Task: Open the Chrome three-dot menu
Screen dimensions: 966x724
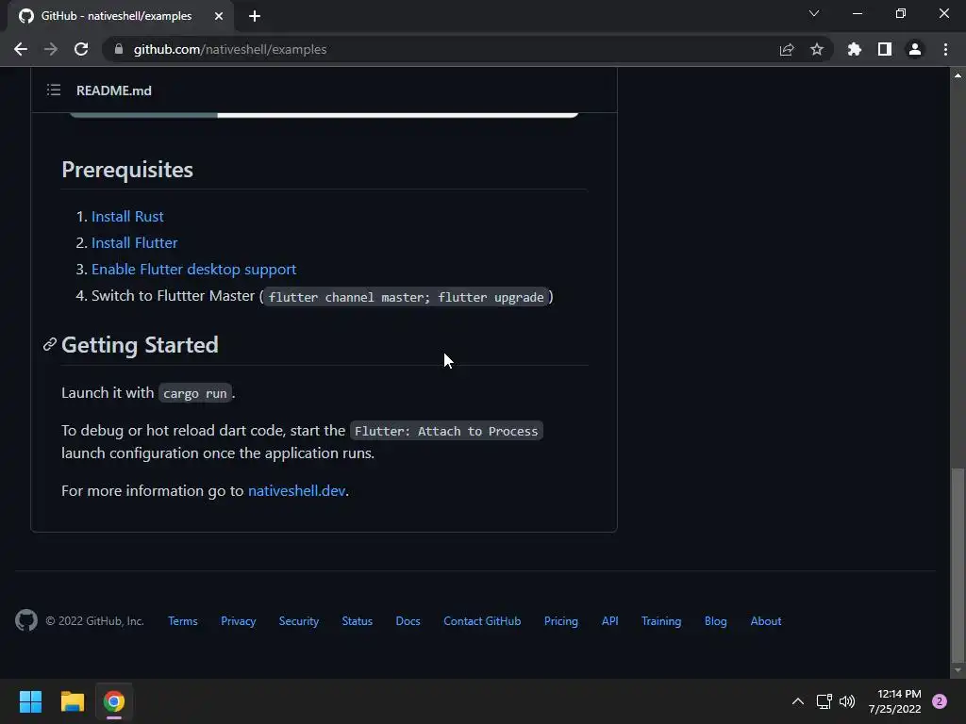Action: 945,49
